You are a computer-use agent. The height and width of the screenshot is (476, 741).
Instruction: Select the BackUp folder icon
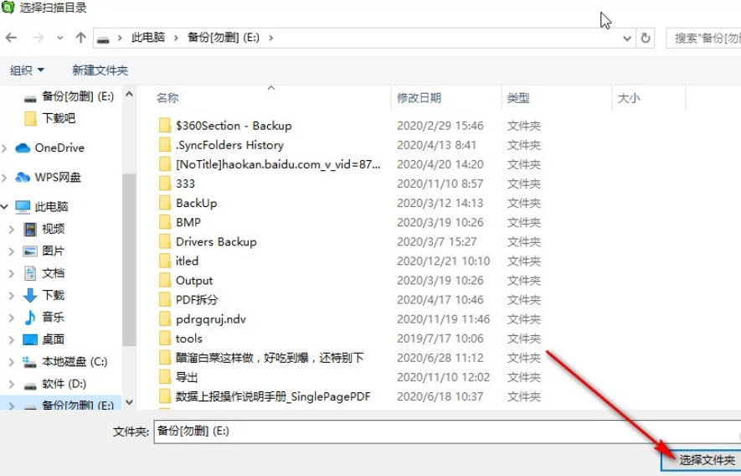tap(165, 203)
